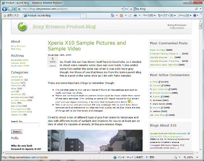Click external link icon beside Freddy
Image resolution: width=204 pixels, height=161 pixels.
click(162, 97)
